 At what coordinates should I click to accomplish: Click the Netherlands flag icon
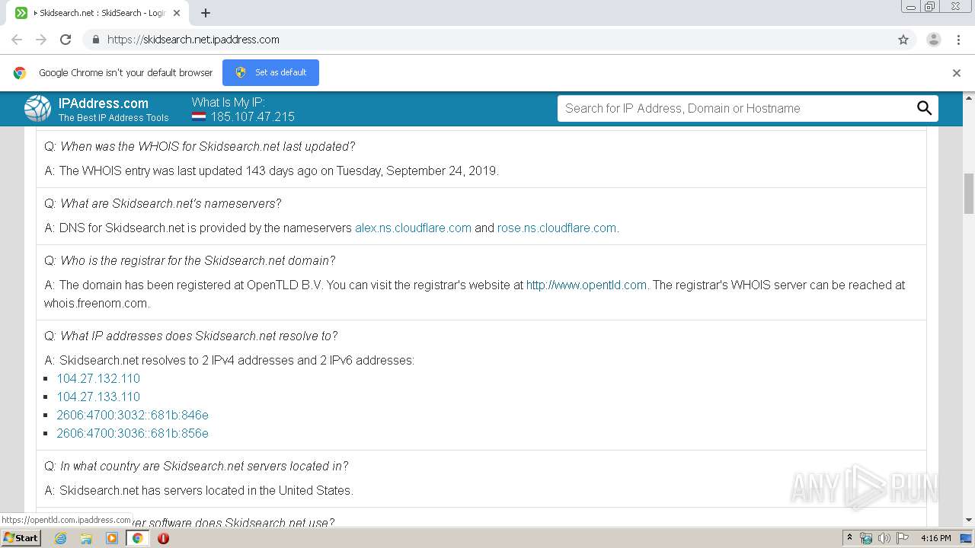tap(199, 117)
